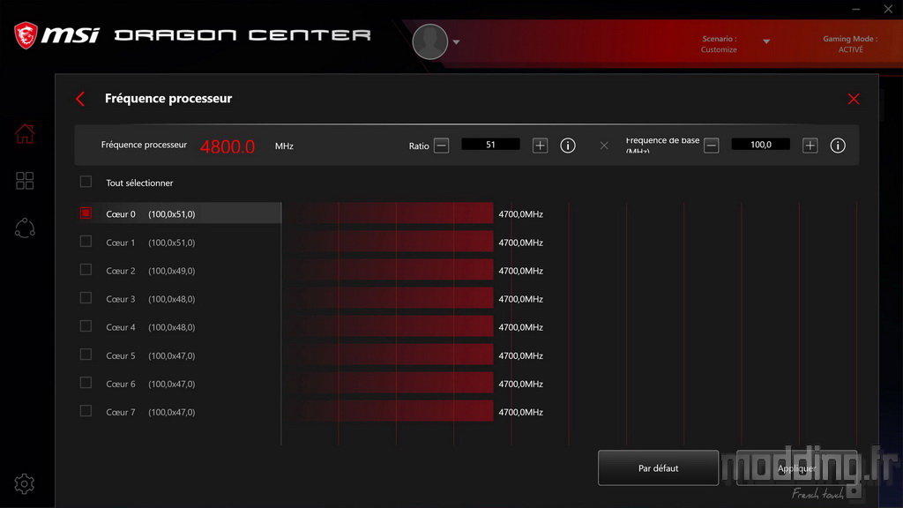Uncheck the Cœur 0 checkbox
The height and width of the screenshot is (508, 903).
click(x=86, y=213)
